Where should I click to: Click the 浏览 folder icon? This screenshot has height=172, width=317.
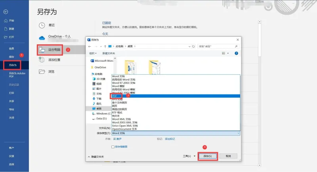(x=42, y=72)
